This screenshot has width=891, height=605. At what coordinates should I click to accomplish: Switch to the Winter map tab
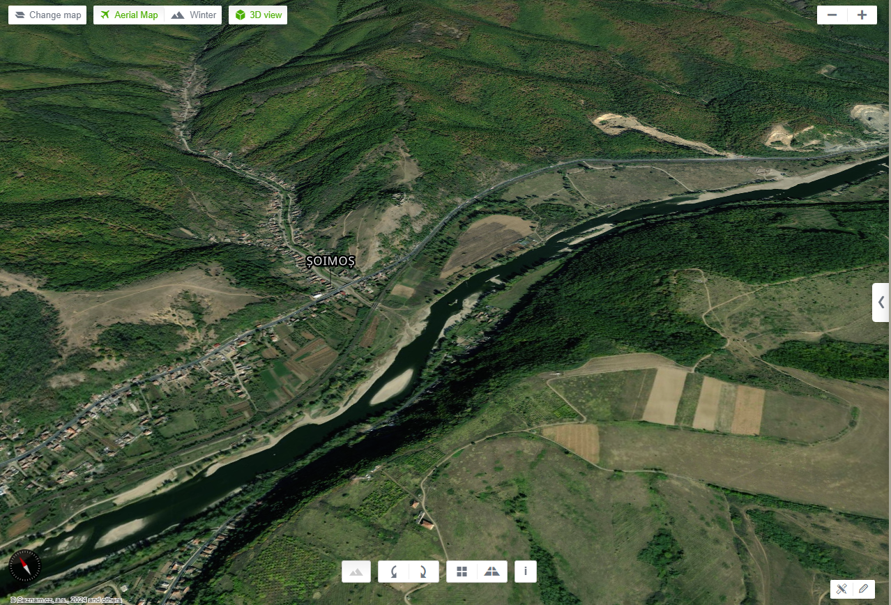[x=195, y=15]
